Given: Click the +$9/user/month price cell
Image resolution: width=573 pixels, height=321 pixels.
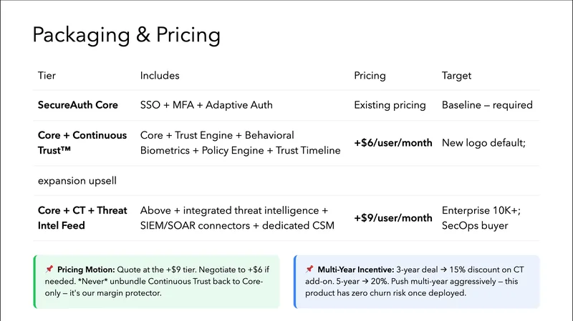Looking at the screenshot, I should pyautogui.click(x=393, y=218).
